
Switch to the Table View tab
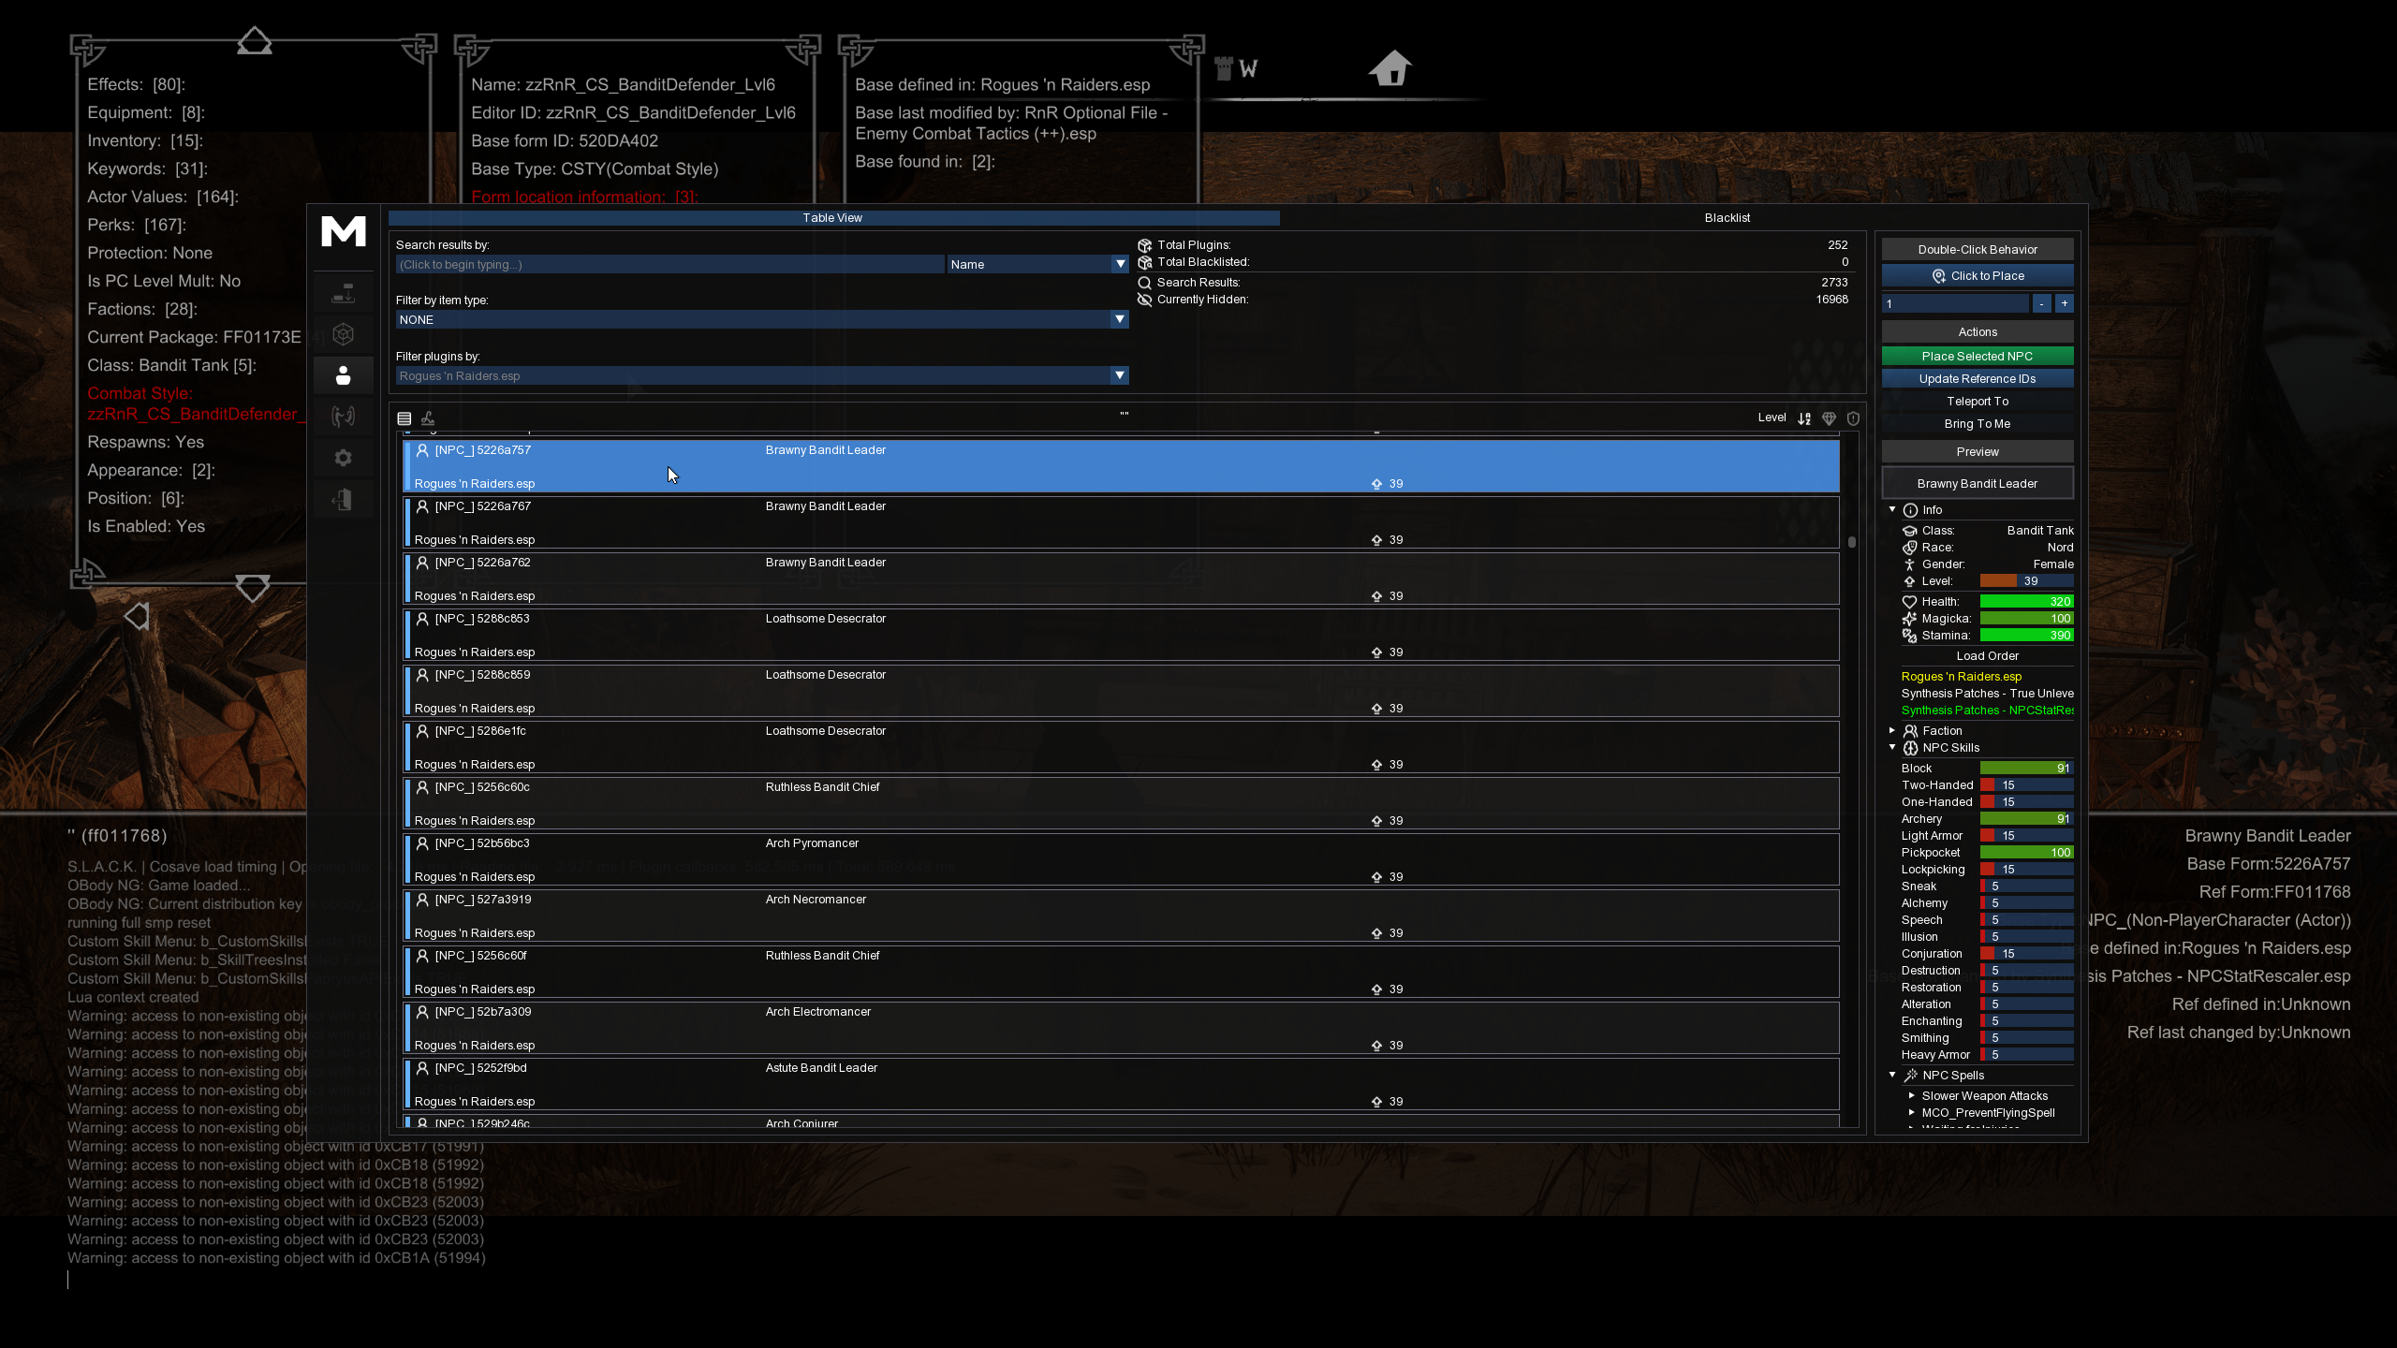(833, 218)
